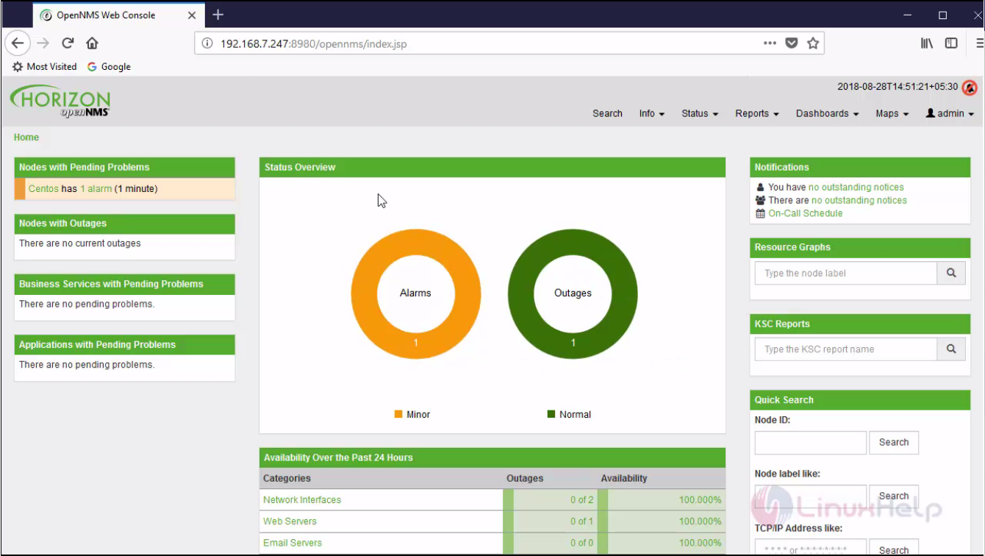The image size is (985, 556).
Task: Click the browser forward arrow
Action: [43, 43]
